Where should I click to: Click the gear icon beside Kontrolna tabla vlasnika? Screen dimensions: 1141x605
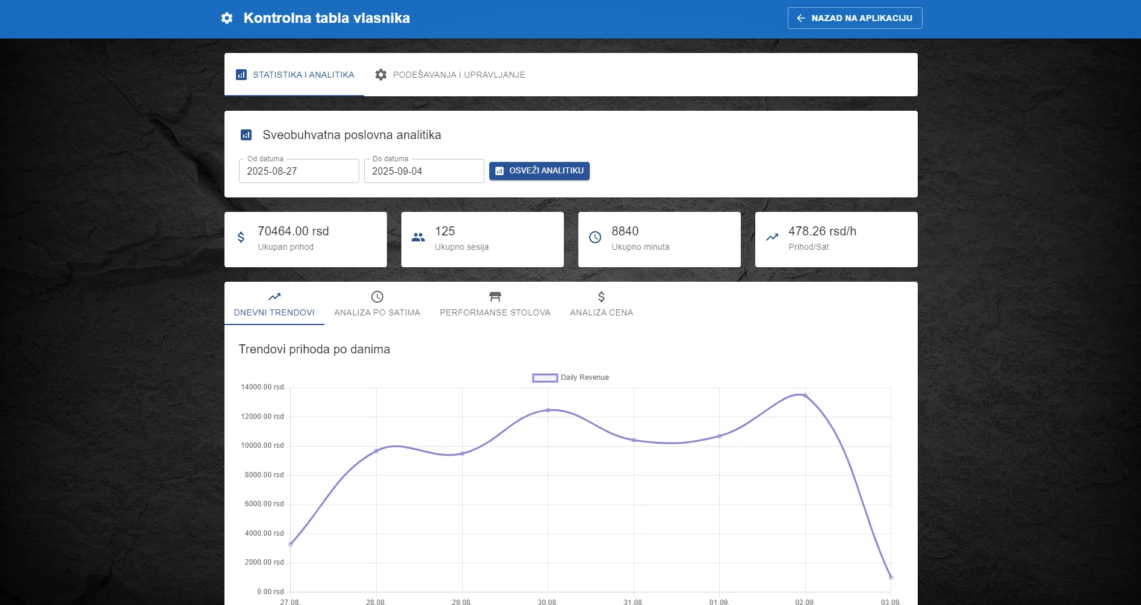pyautogui.click(x=227, y=18)
